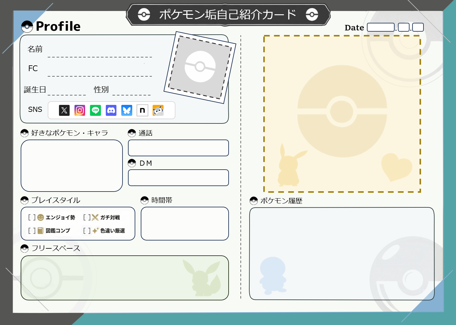Click the ポケモン履歴 entry box

pyautogui.click(x=342, y=254)
